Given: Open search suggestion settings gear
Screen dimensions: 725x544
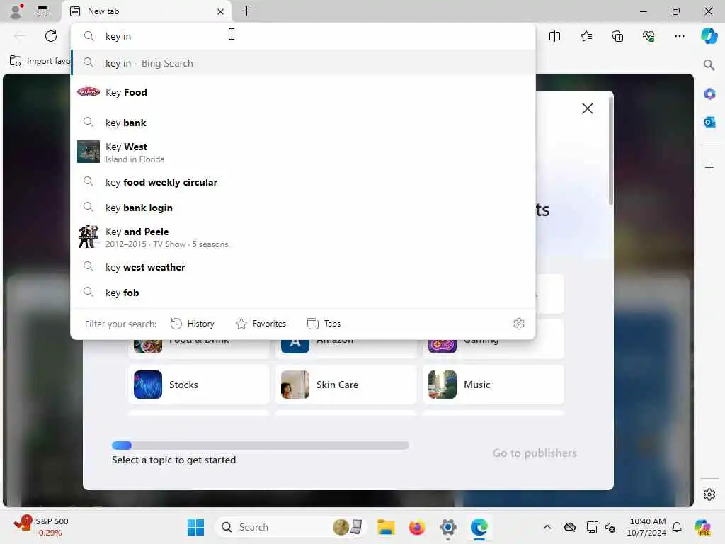Looking at the screenshot, I should pyautogui.click(x=519, y=324).
